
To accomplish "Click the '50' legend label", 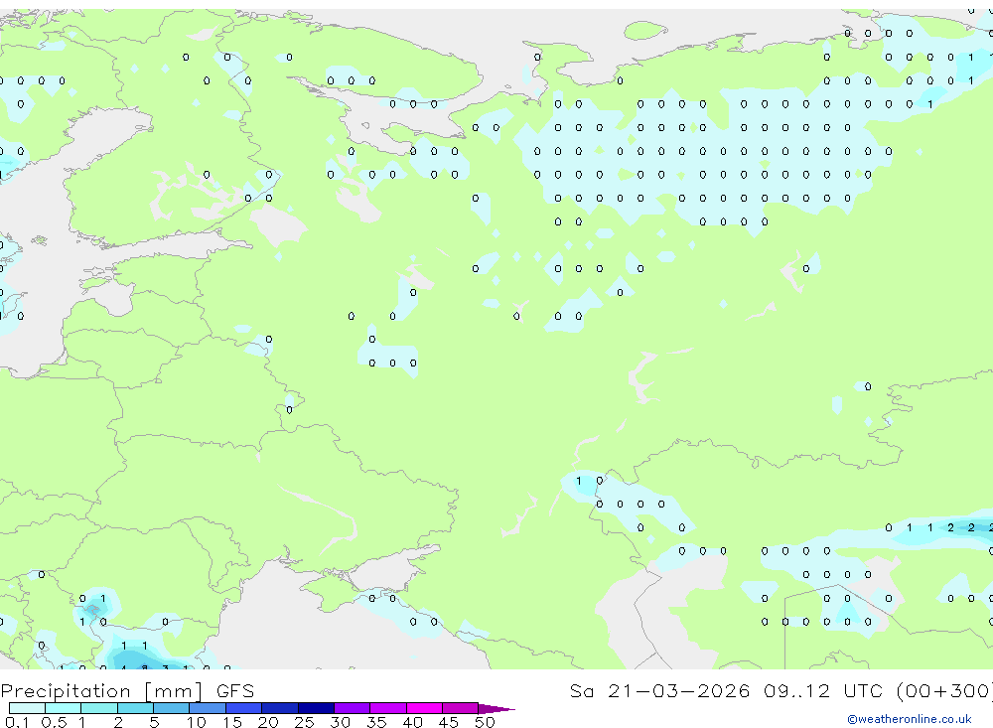I will click(x=485, y=722).
